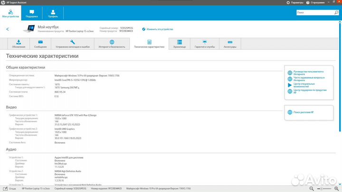Click the back arrow beside Мой ноутбук
342x192 pixels.
point(8,29)
